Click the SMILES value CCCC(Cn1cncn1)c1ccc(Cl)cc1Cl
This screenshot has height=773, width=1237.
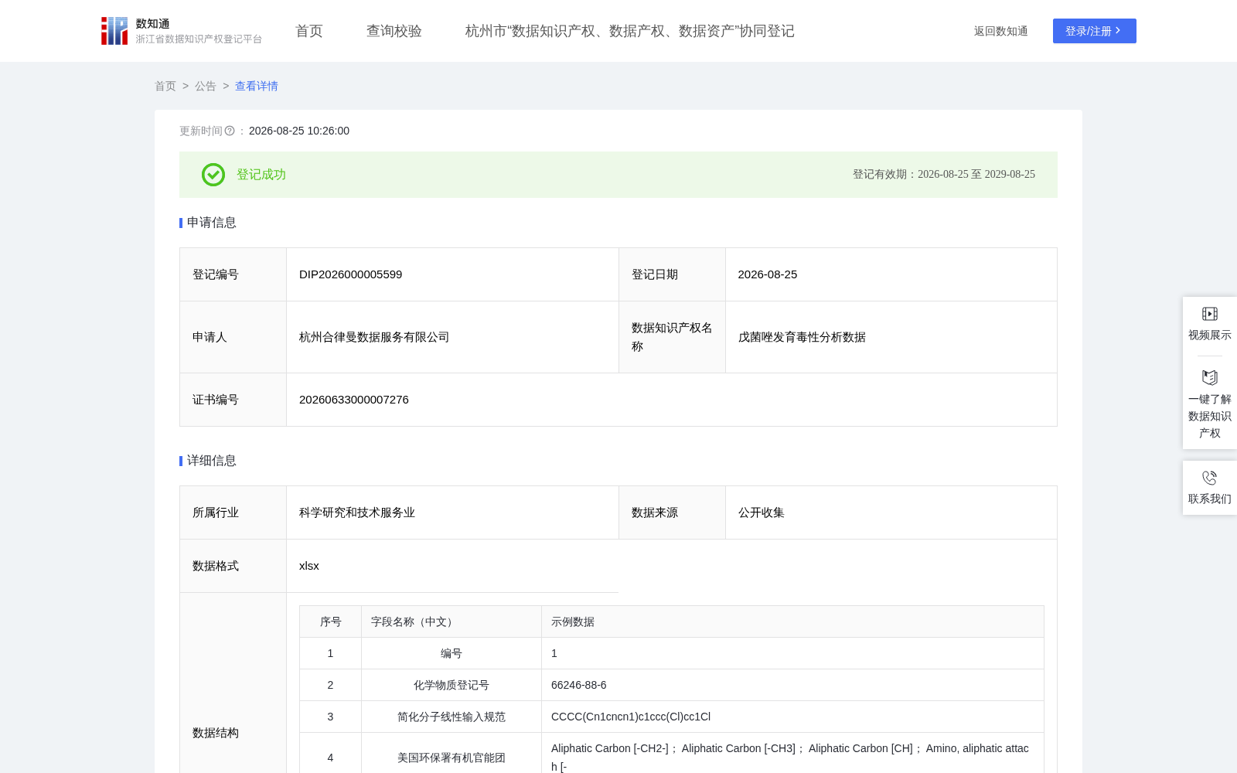pos(631,717)
